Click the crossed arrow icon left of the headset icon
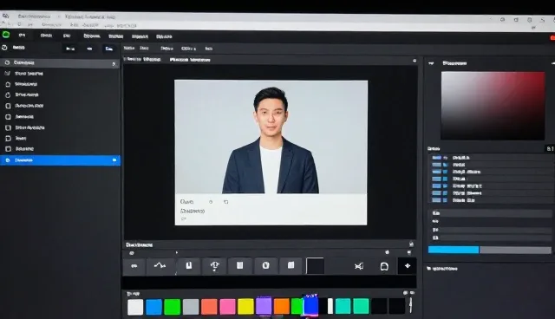555x319 pixels. [359, 266]
